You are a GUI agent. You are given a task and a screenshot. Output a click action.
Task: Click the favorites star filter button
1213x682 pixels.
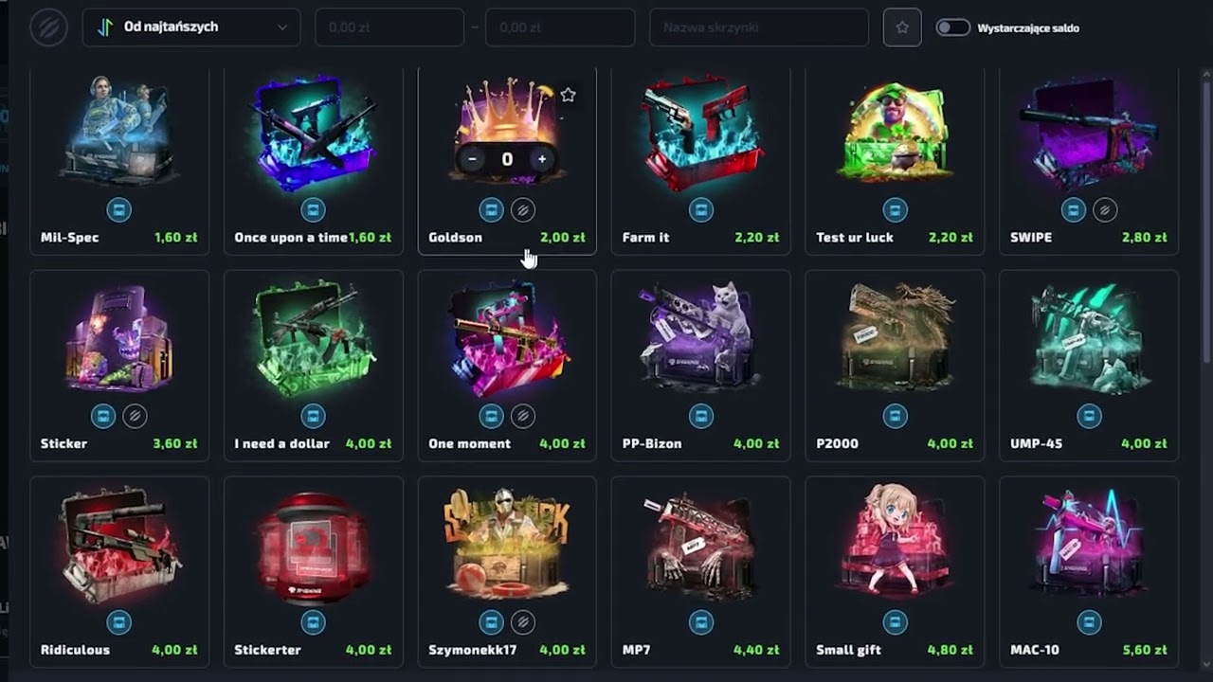902,27
